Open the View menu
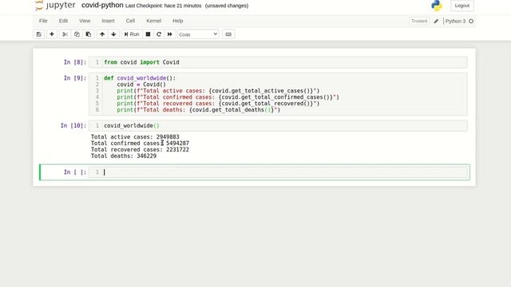 [85, 21]
